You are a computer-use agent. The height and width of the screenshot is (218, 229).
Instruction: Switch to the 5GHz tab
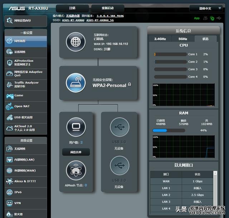click(x=183, y=39)
